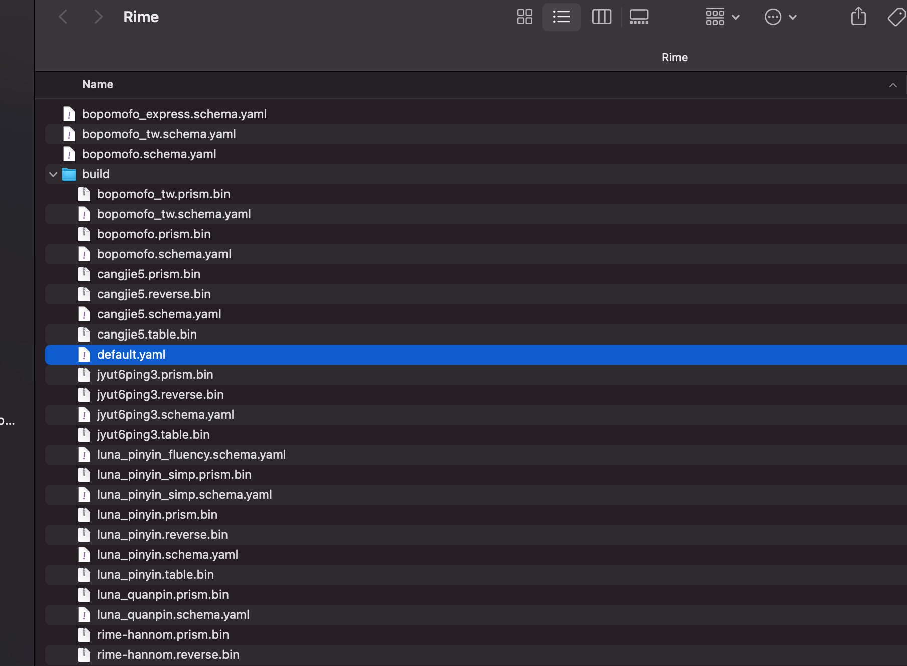Select jyut6ping3.table.bin file

click(x=153, y=435)
